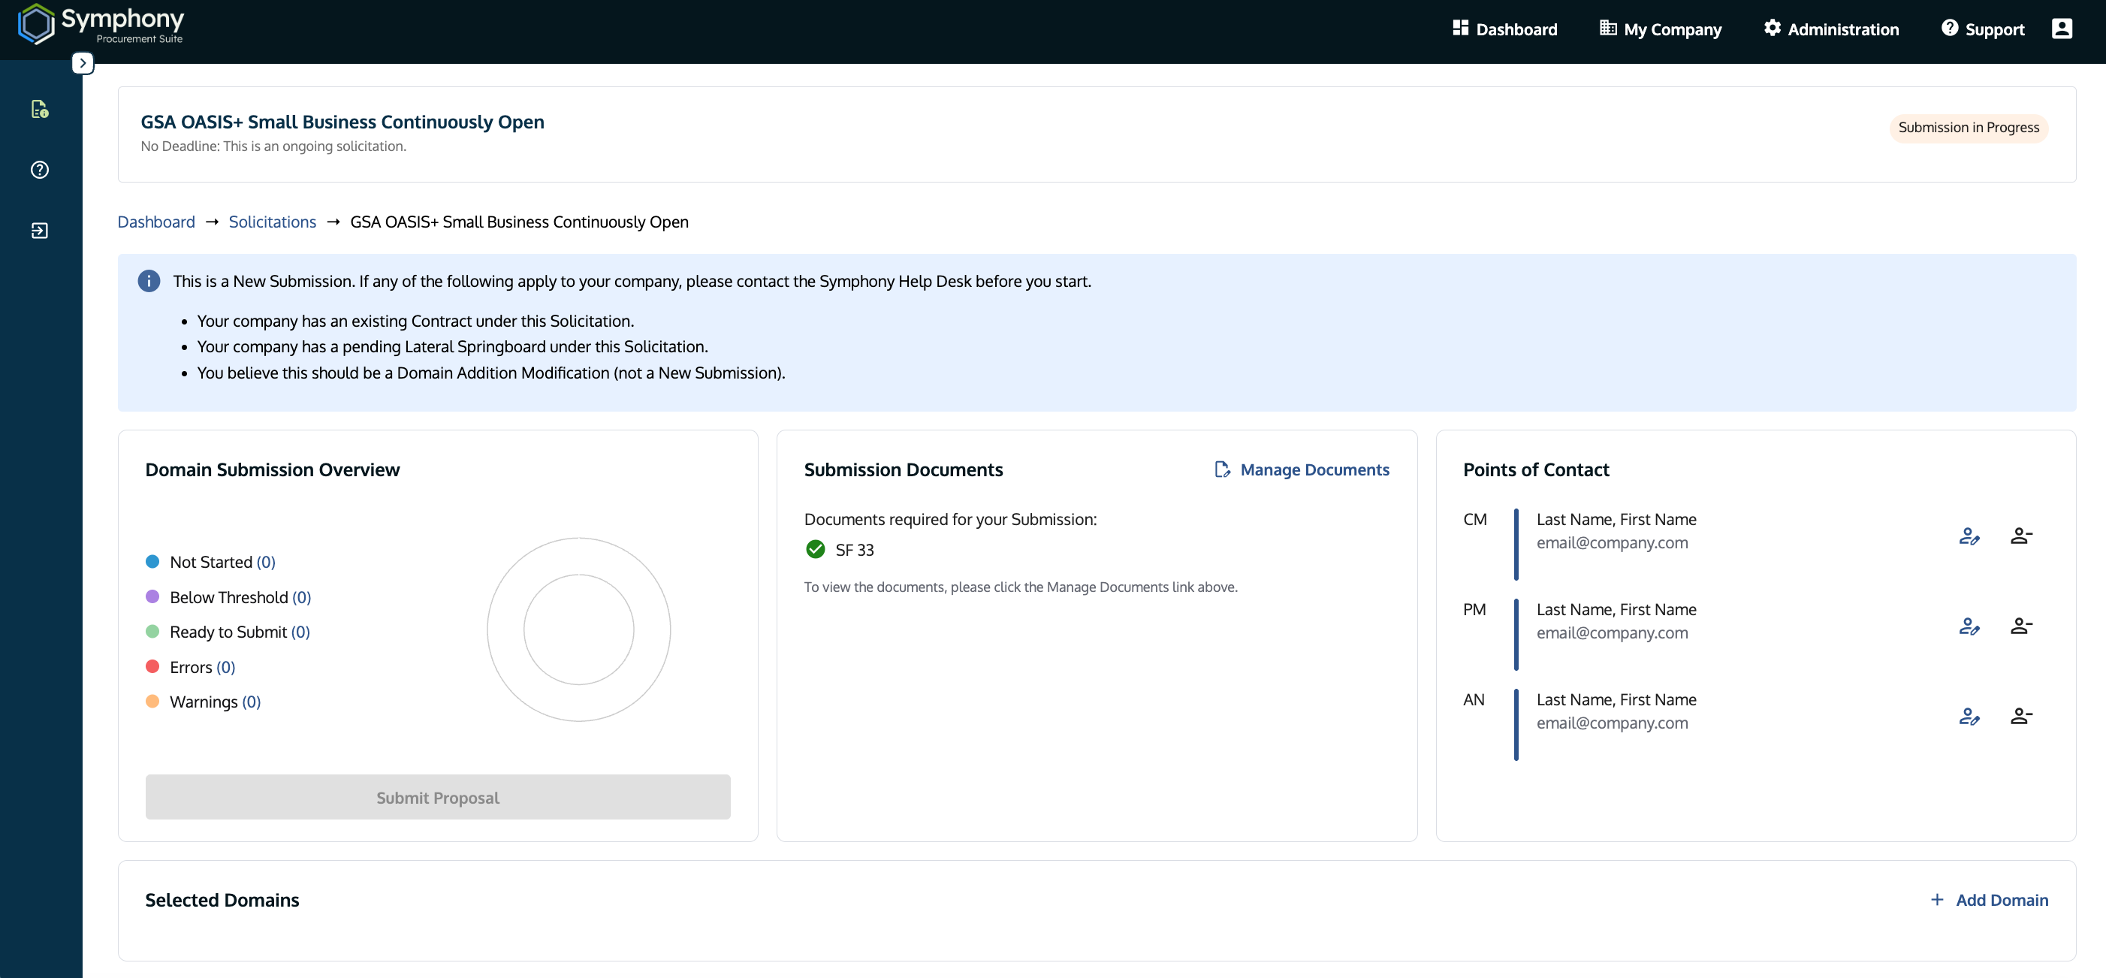Viewport: 2106px width, 978px height.
Task: Click the Dashboard grid icon in top bar
Action: (1460, 28)
